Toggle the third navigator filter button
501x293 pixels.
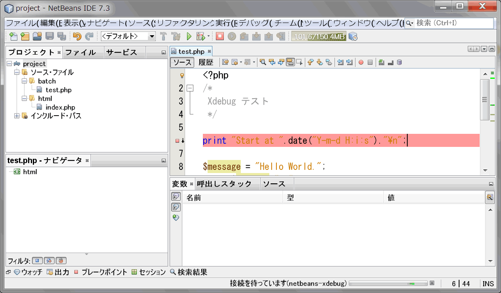point(61,261)
